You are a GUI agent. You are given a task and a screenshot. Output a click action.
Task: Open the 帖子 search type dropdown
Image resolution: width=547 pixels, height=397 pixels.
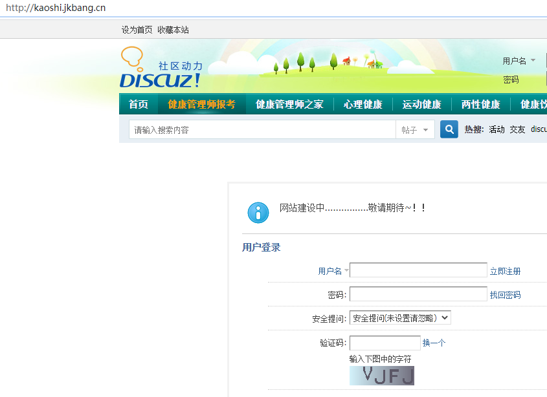(415, 130)
